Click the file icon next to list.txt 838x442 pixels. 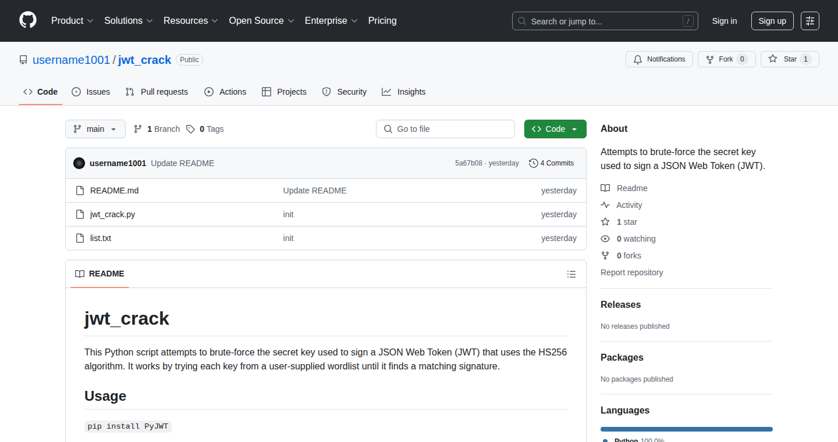pyautogui.click(x=80, y=238)
